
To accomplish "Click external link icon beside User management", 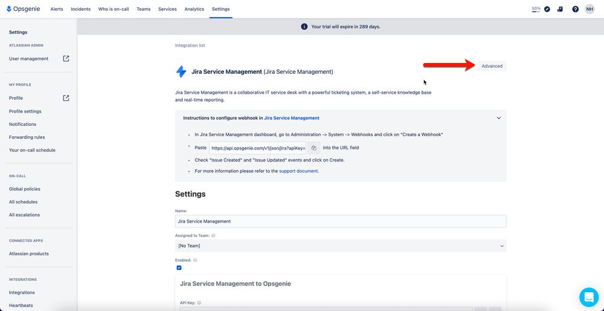I will pos(66,59).
